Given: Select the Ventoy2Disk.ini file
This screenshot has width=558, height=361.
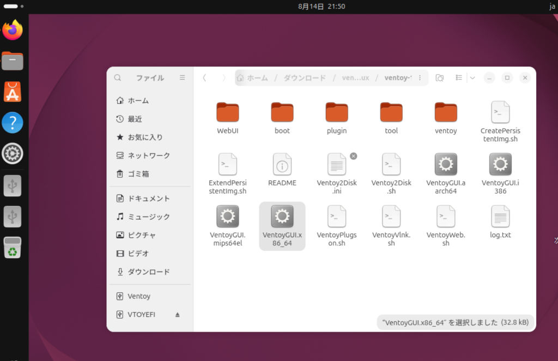Looking at the screenshot, I should click(337, 174).
